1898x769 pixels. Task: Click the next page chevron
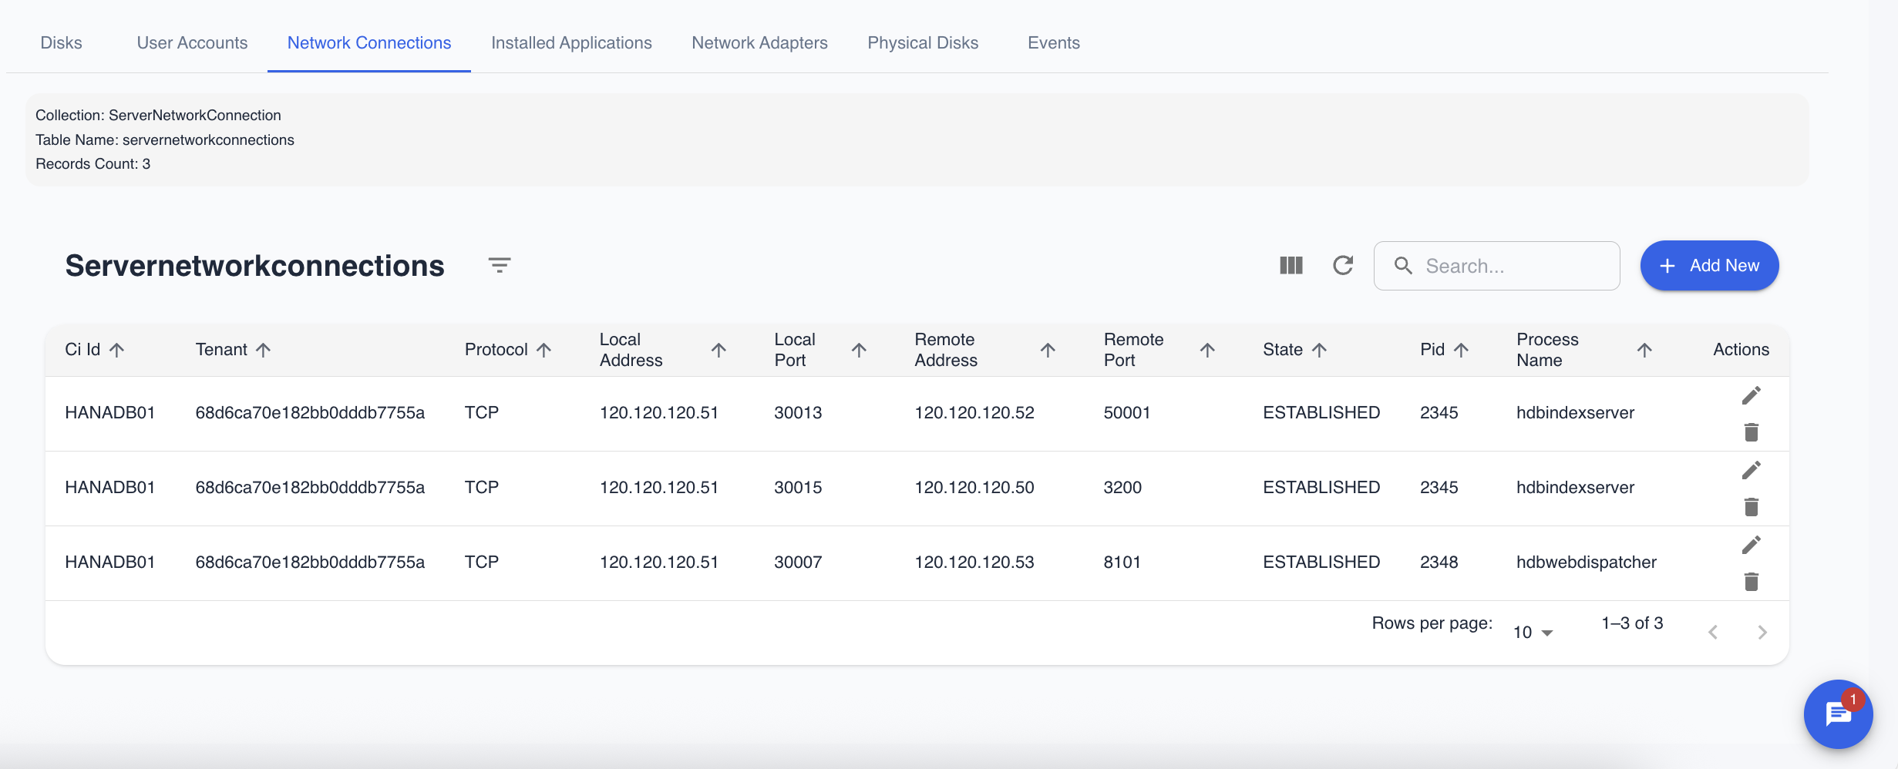pos(1762,632)
